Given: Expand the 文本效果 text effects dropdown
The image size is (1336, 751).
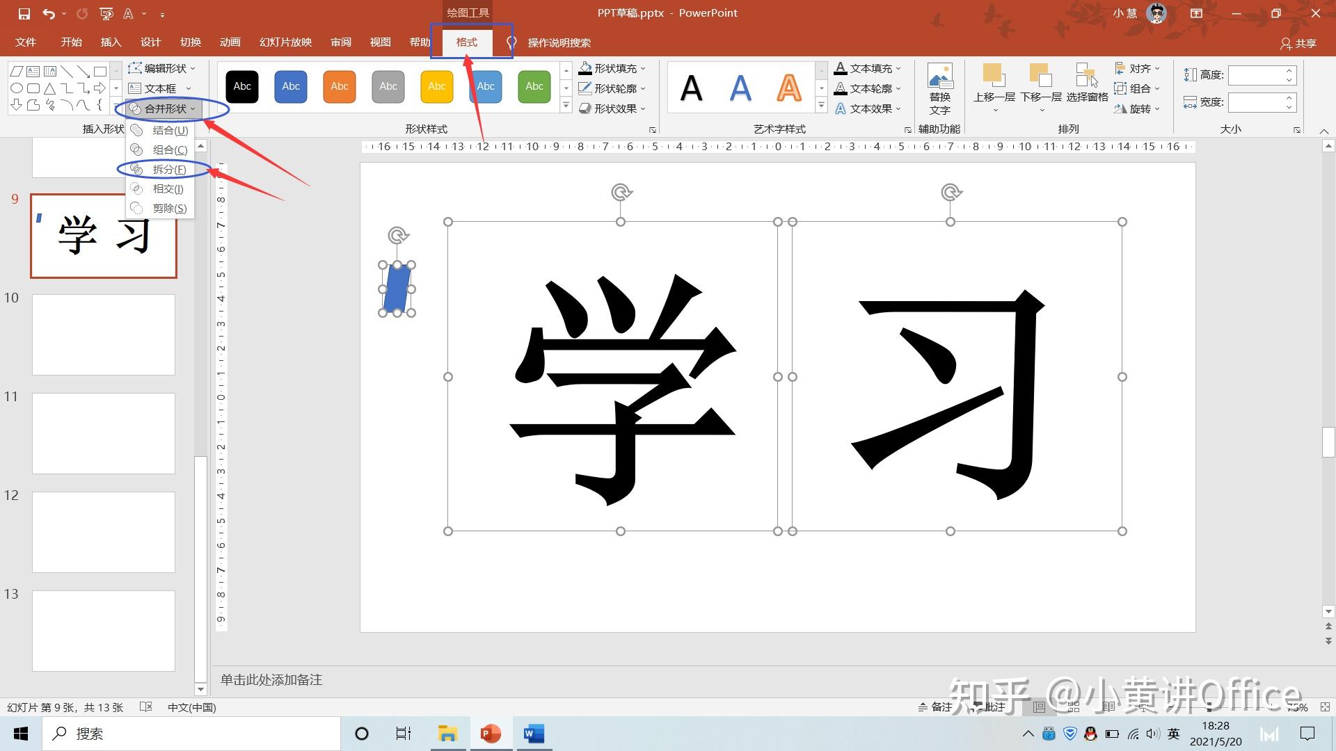Looking at the screenshot, I should pyautogui.click(x=898, y=108).
